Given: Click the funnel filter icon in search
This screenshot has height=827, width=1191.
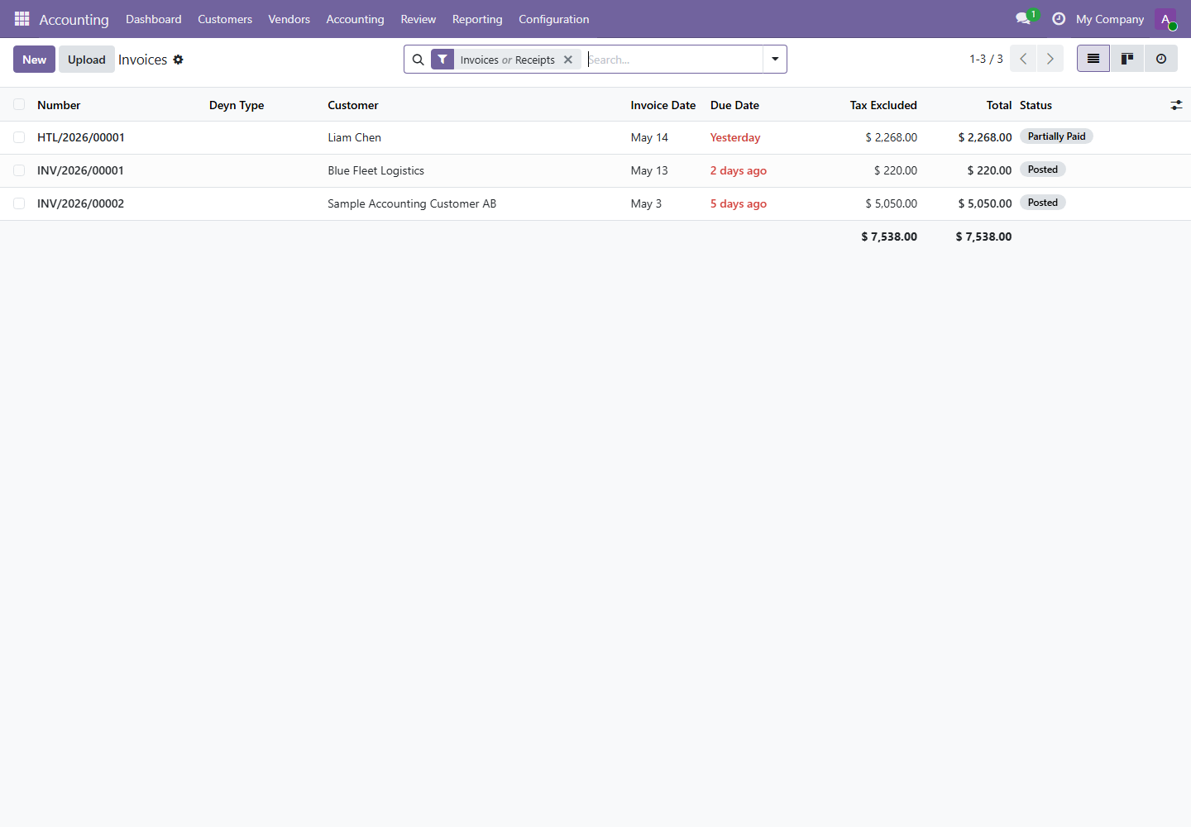Looking at the screenshot, I should coord(442,60).
